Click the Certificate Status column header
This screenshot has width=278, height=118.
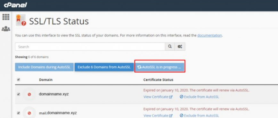pyautogui.click(x=158, y=80)
